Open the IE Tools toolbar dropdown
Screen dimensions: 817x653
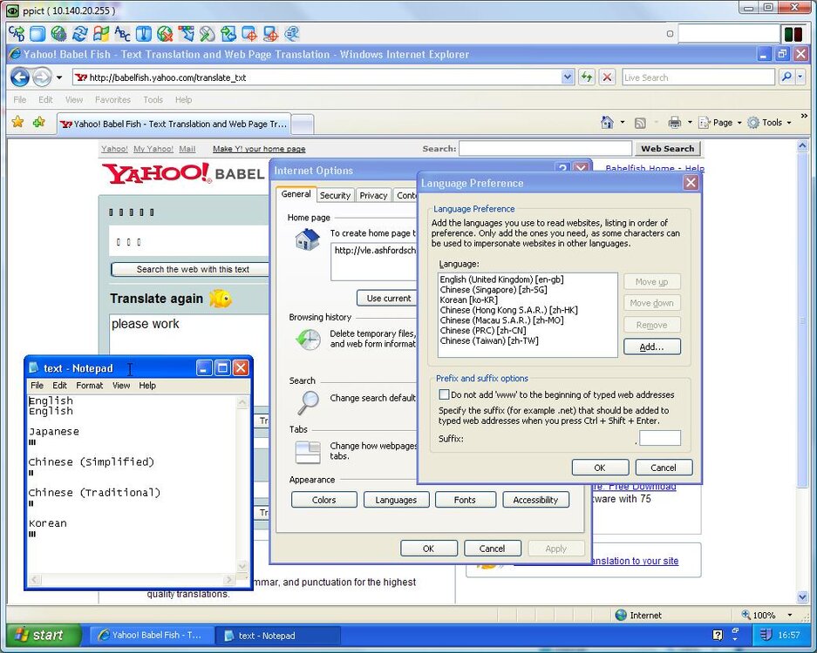770,123
